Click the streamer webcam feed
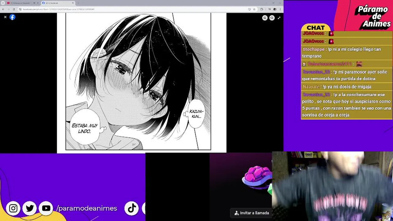Viewport: 393px width, 221px height. [332, 186]
